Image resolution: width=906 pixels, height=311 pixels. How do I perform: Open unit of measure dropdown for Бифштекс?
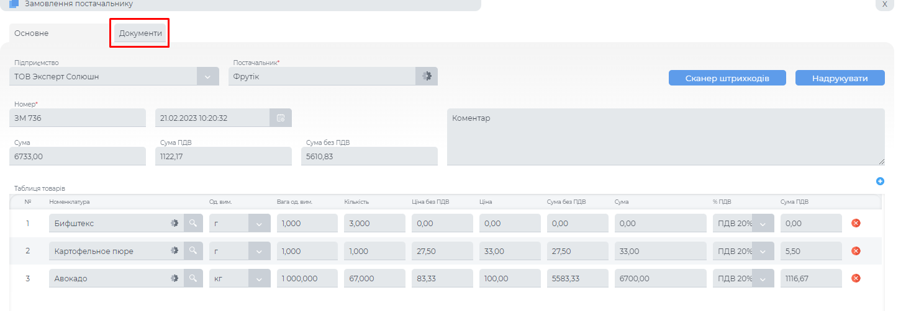[x=259, y=223]
